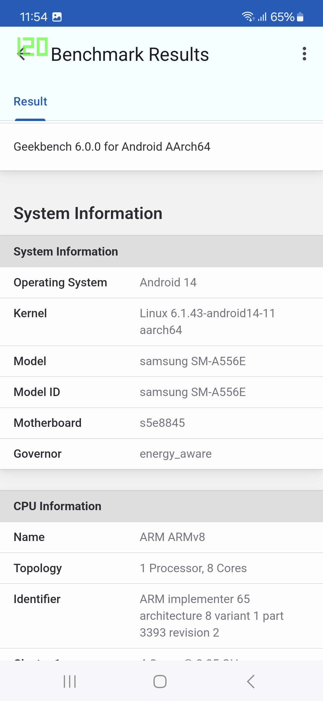The height and width of the screenshot is (701, 323).
Task: Switch to the Result tab
Action: click(x=30, y=102)
